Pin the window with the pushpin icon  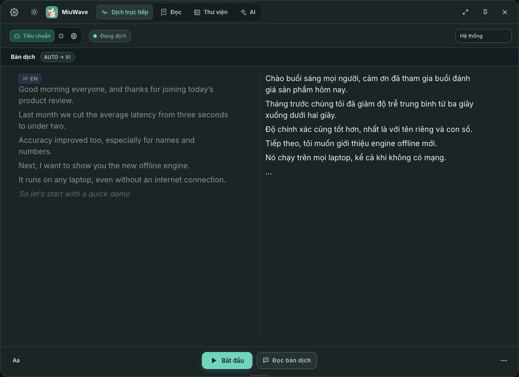tap(485, 12)
